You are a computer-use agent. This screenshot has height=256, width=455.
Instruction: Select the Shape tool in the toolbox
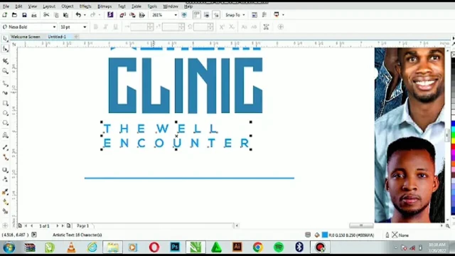click(x=5, y=49)
